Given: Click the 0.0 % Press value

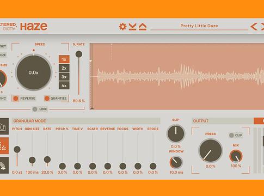Looking at the screenshot, I should coord(211,166).
